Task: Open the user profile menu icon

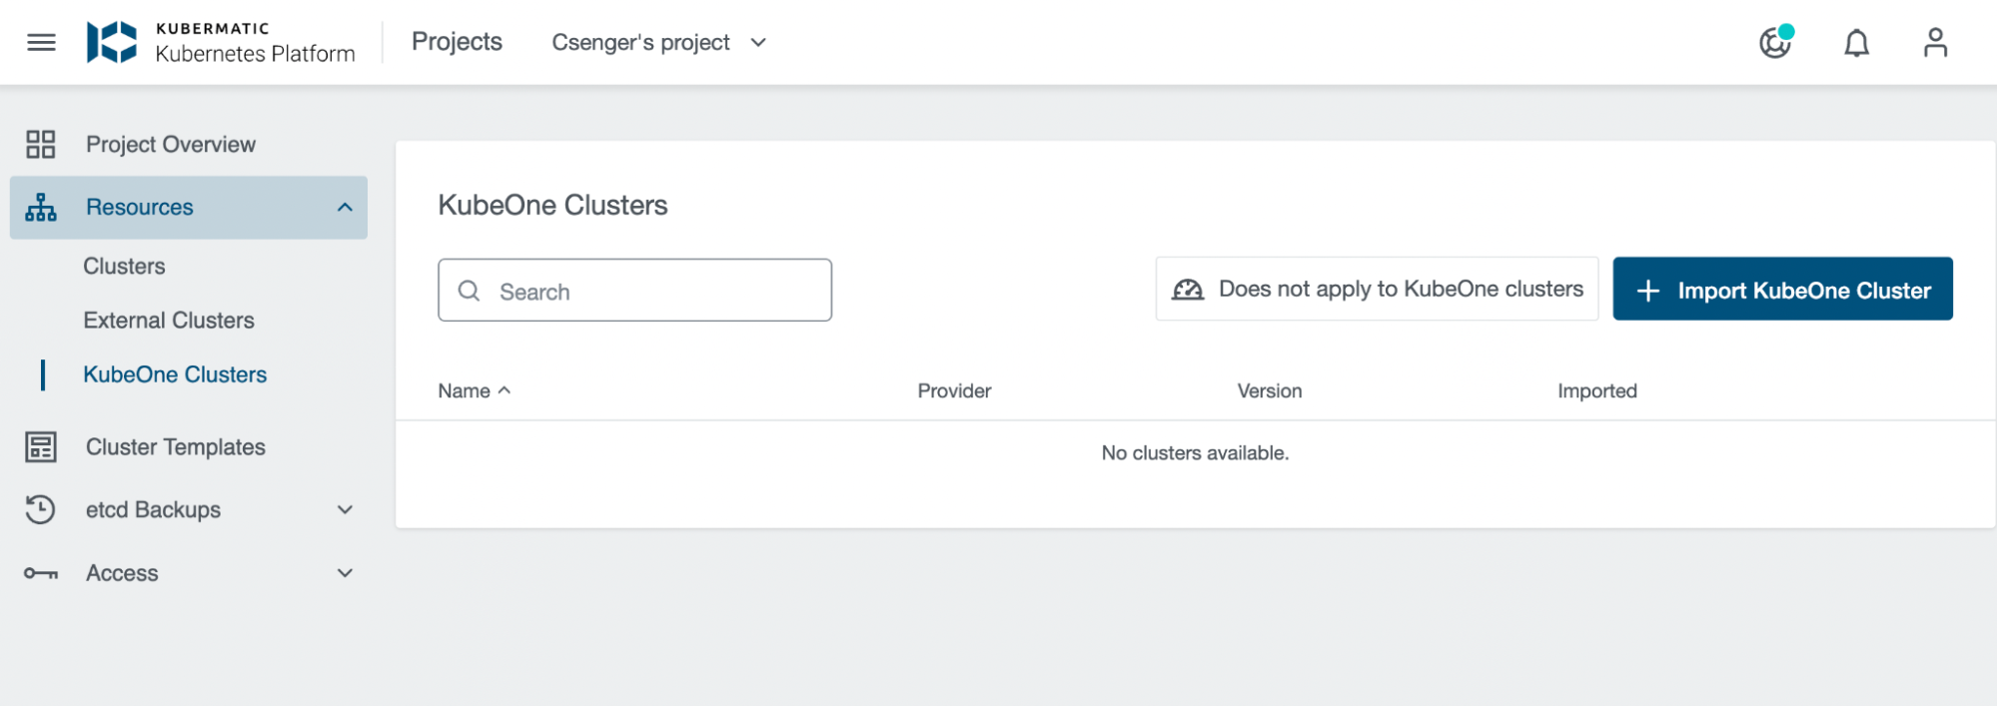Action: pyautogui.click(x=1935, y=42)
